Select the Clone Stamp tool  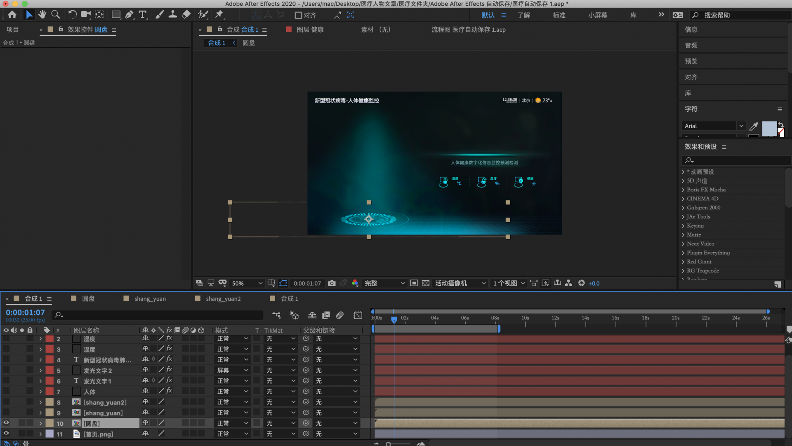click(x=173, y=15)
